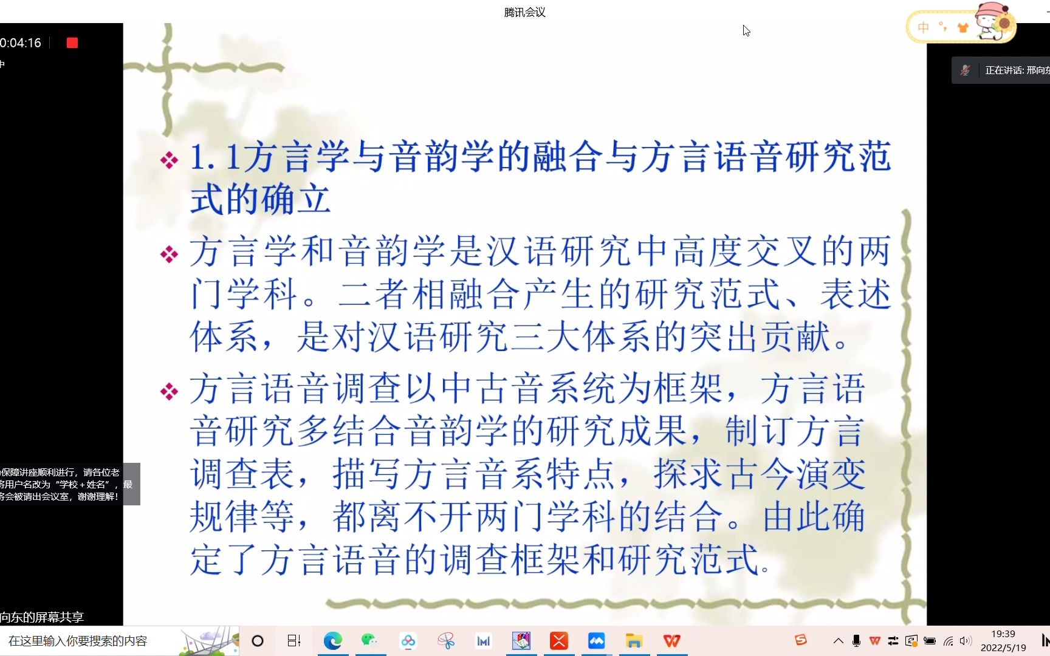Click the 腾讯会议 window title
Viewport: 1050px width, 656px height.
pos(525,12)
